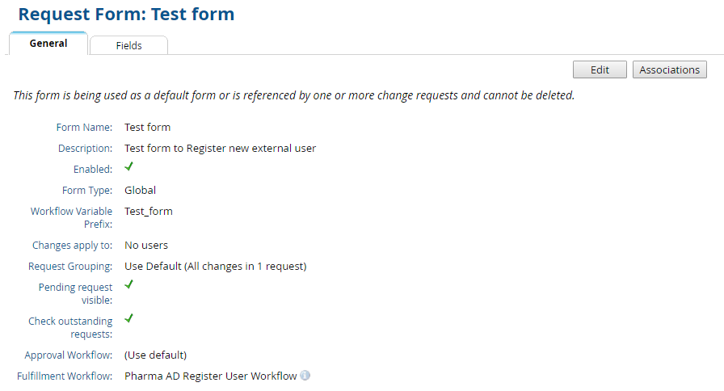Open the Associations button
This screenshot has width=724, height=391.
click(669, 69)
